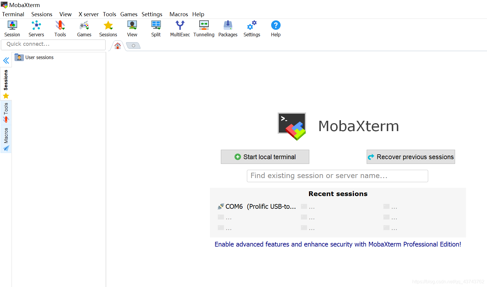Open the Help menu in menu bar
This screenshot has width=487, height=287.
click(x=198, y=14)
